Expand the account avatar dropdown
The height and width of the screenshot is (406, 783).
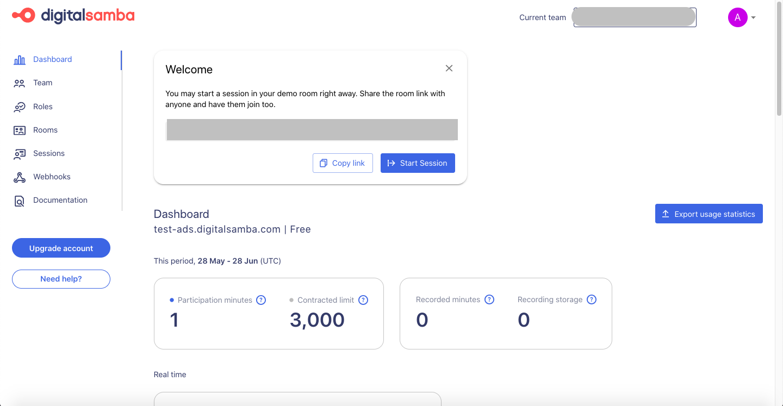(x=742, y=17)
